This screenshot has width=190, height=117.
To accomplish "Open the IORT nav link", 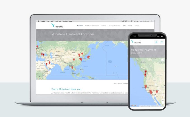I will click(x=124, y=26).
